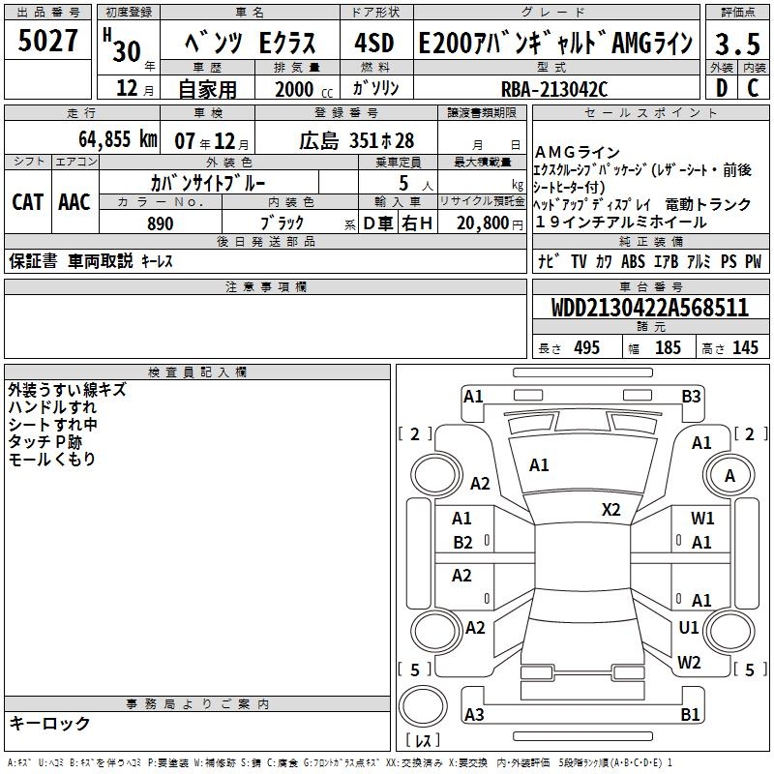This screenshot has height=774, width=774.
Task: Click the W2 repair mark
Action: (x=689, y=662)
